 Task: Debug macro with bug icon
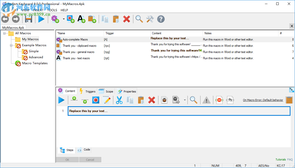point(164,100)
